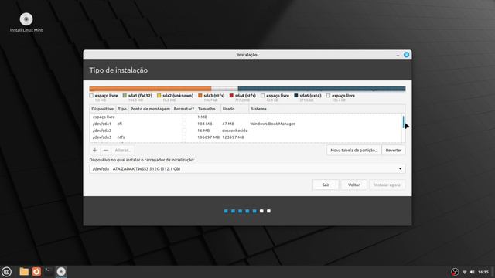Toggle the Formatar checkbox for the espaço livre row

(x=184, y=117)
